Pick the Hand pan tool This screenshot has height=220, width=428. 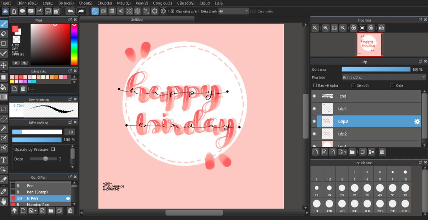(x=4, y=201)
